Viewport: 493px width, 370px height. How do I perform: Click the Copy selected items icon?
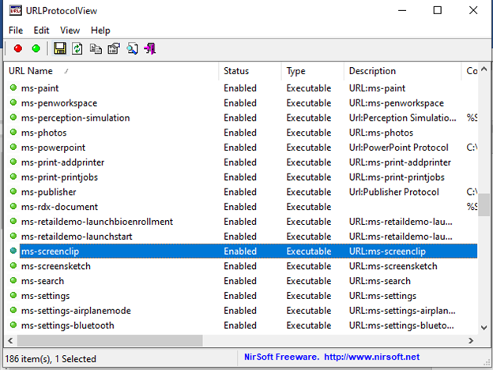96,49
